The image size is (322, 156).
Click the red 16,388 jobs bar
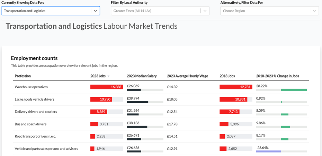pyautogui.click(x=106, y=87)
